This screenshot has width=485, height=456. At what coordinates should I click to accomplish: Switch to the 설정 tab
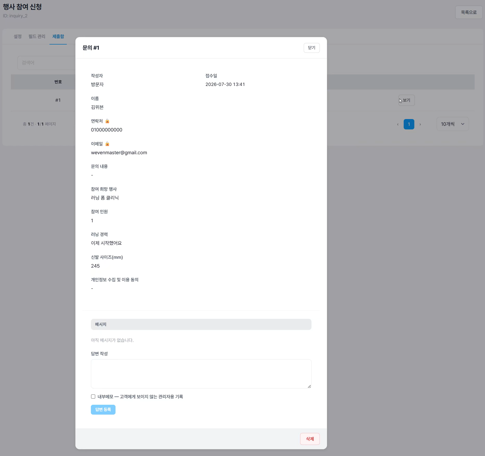pos(18,36)
